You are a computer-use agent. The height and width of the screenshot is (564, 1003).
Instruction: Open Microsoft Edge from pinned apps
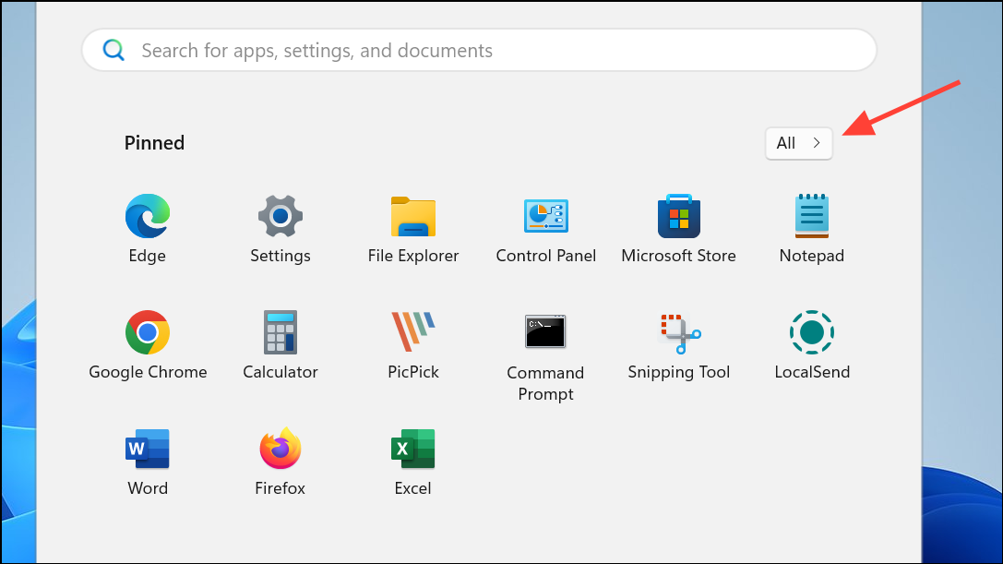pyautogui.click(x=147, y=217)
